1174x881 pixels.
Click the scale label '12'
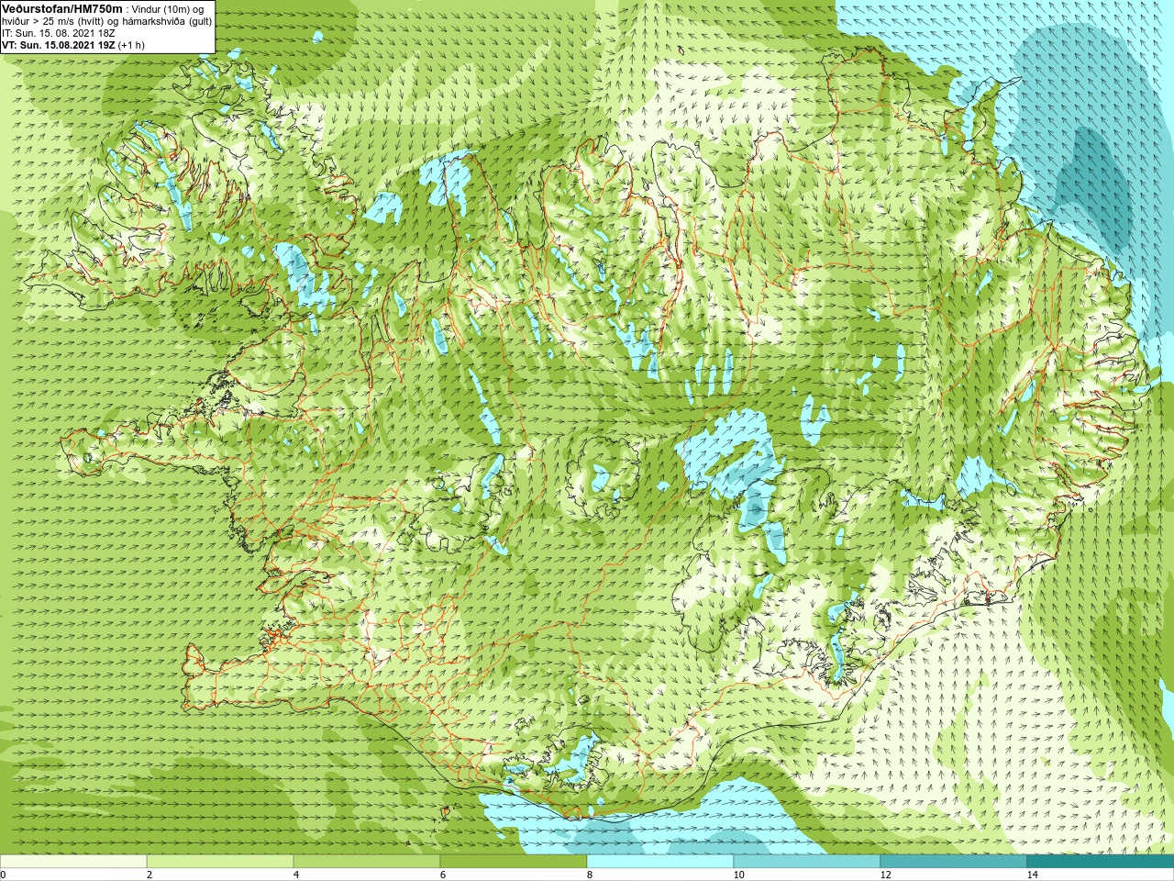[x=886, y=875]
